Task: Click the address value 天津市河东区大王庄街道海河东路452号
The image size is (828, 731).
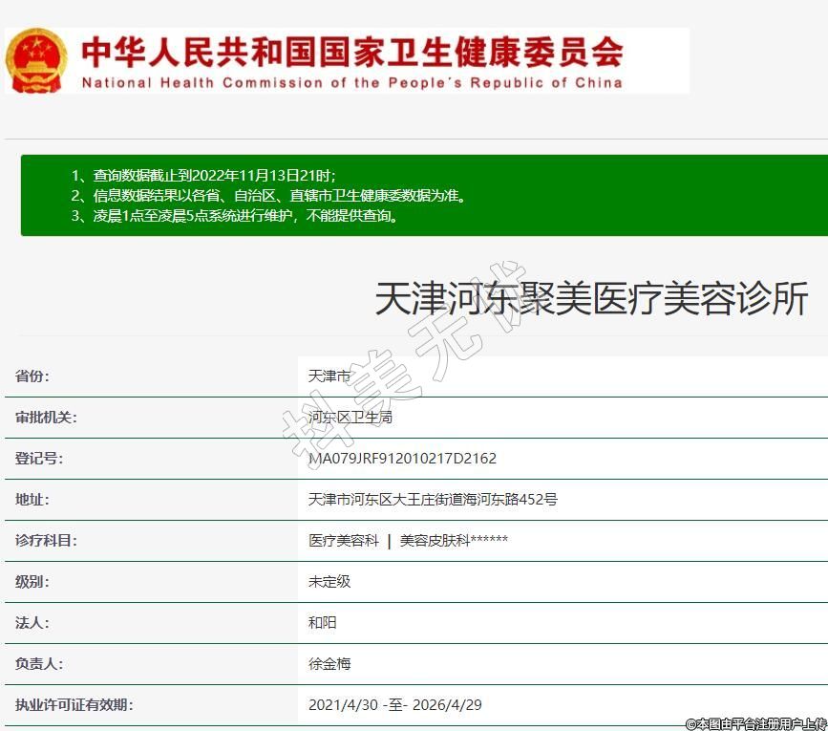Action: (x=433, y=500)
